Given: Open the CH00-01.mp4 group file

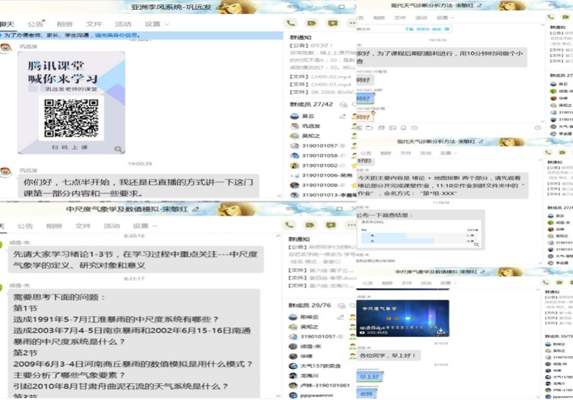Looking at the screenshot, I should pyautogui.click(x=320, y=84).
